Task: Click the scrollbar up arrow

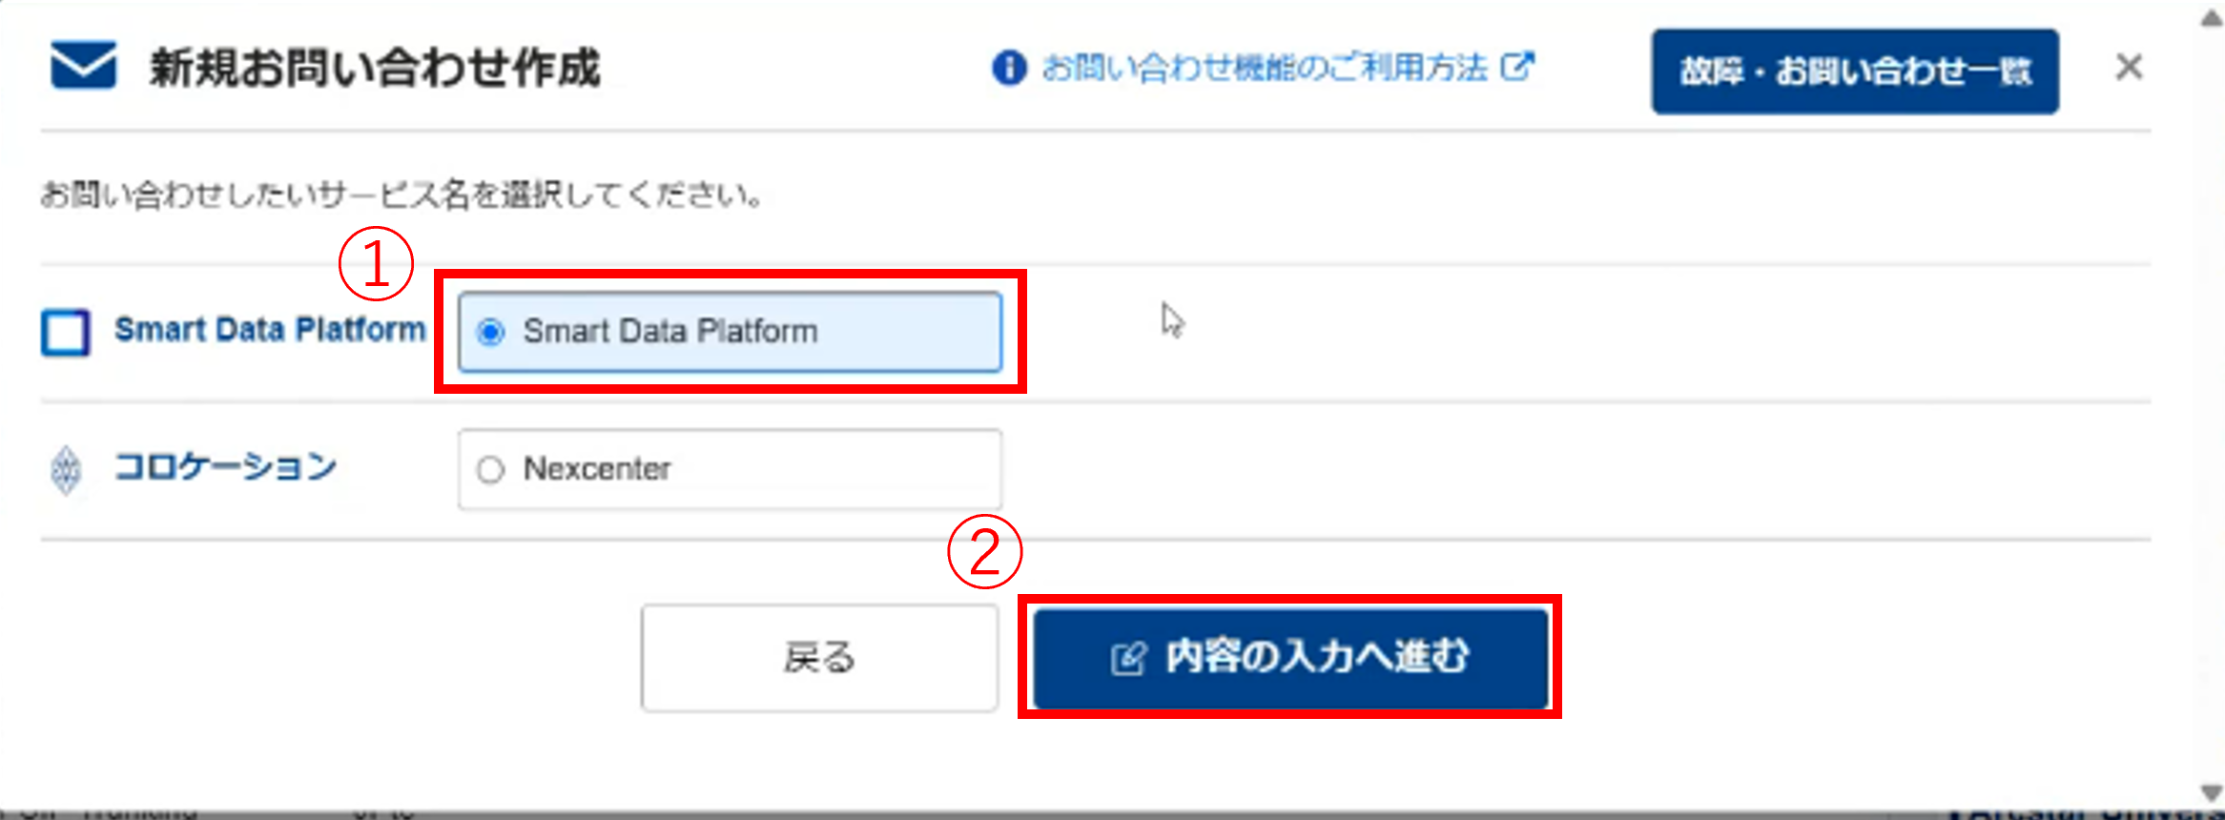Action: point(2211,18)
